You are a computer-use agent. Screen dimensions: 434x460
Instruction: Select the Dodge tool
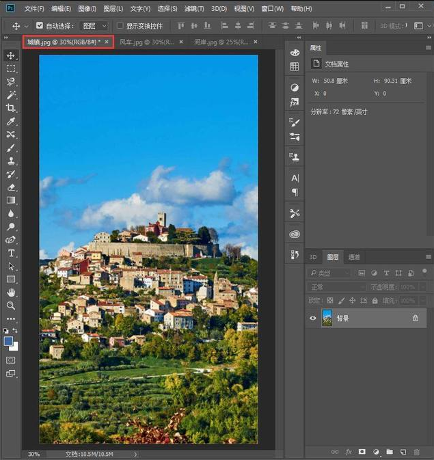click(x=11, y=226)
